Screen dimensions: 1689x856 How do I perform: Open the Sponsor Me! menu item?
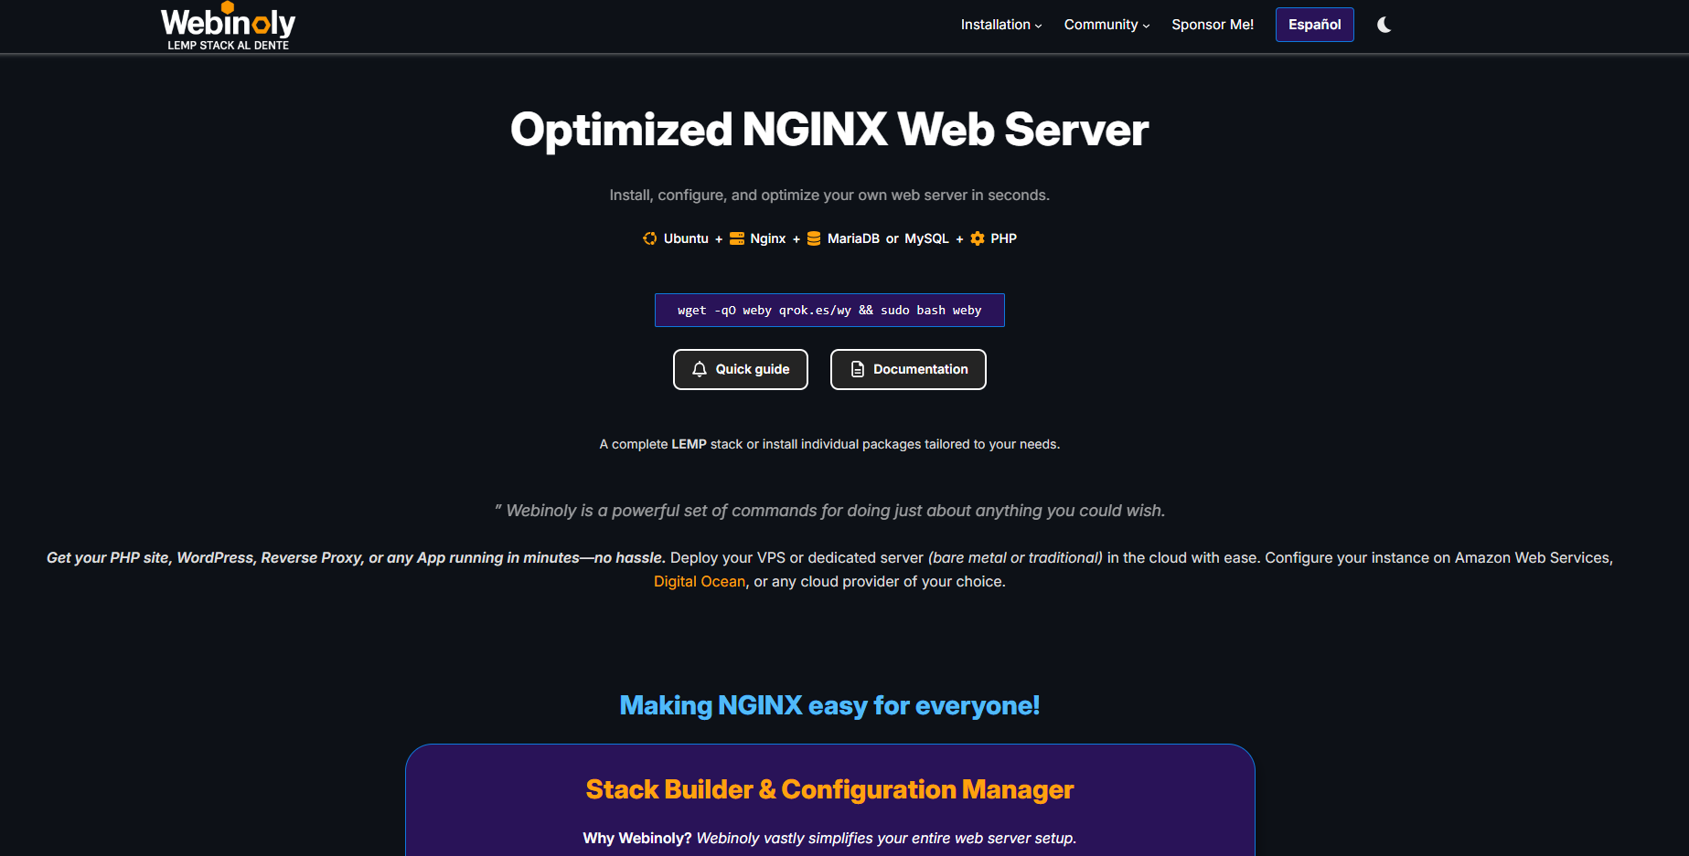click(1213, 25)
